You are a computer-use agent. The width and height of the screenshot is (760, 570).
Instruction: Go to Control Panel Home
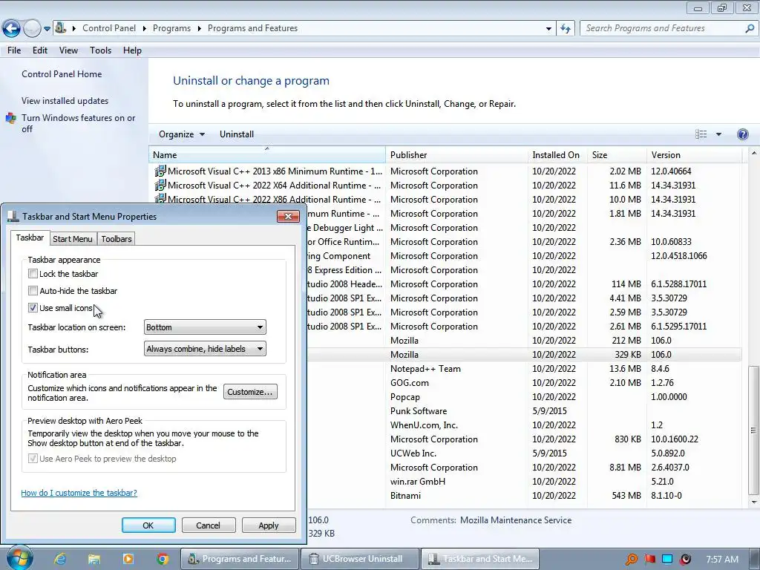click(62, 74)
